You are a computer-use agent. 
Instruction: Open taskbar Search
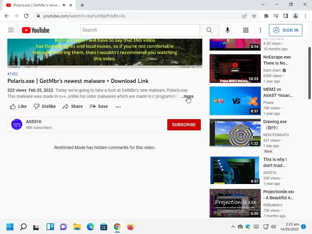pos(23,227)
